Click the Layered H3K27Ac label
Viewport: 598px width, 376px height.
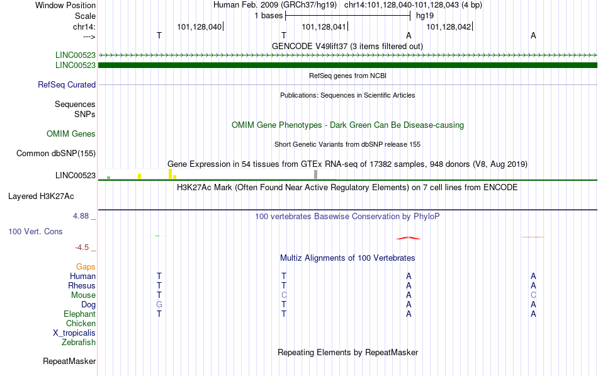[x=41, y=197]
